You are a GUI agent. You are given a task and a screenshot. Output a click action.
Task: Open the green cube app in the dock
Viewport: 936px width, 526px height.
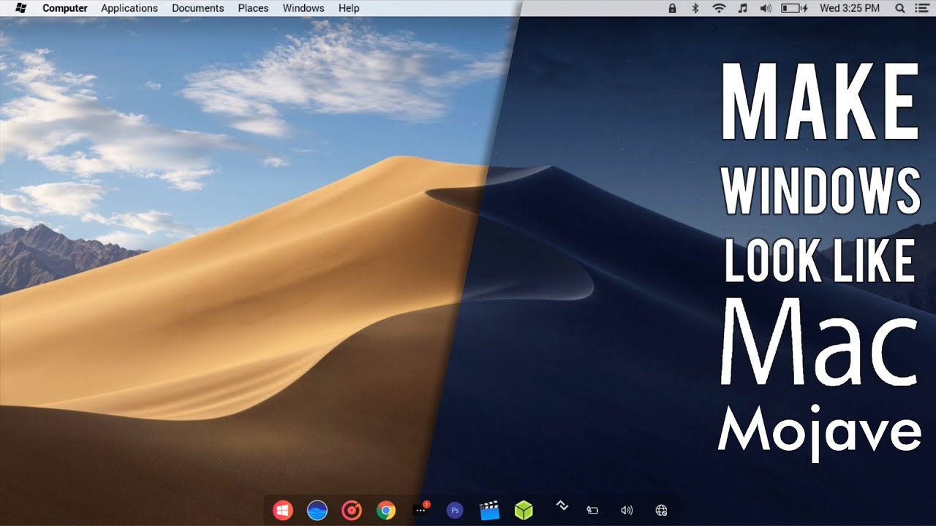pos(524,510)
